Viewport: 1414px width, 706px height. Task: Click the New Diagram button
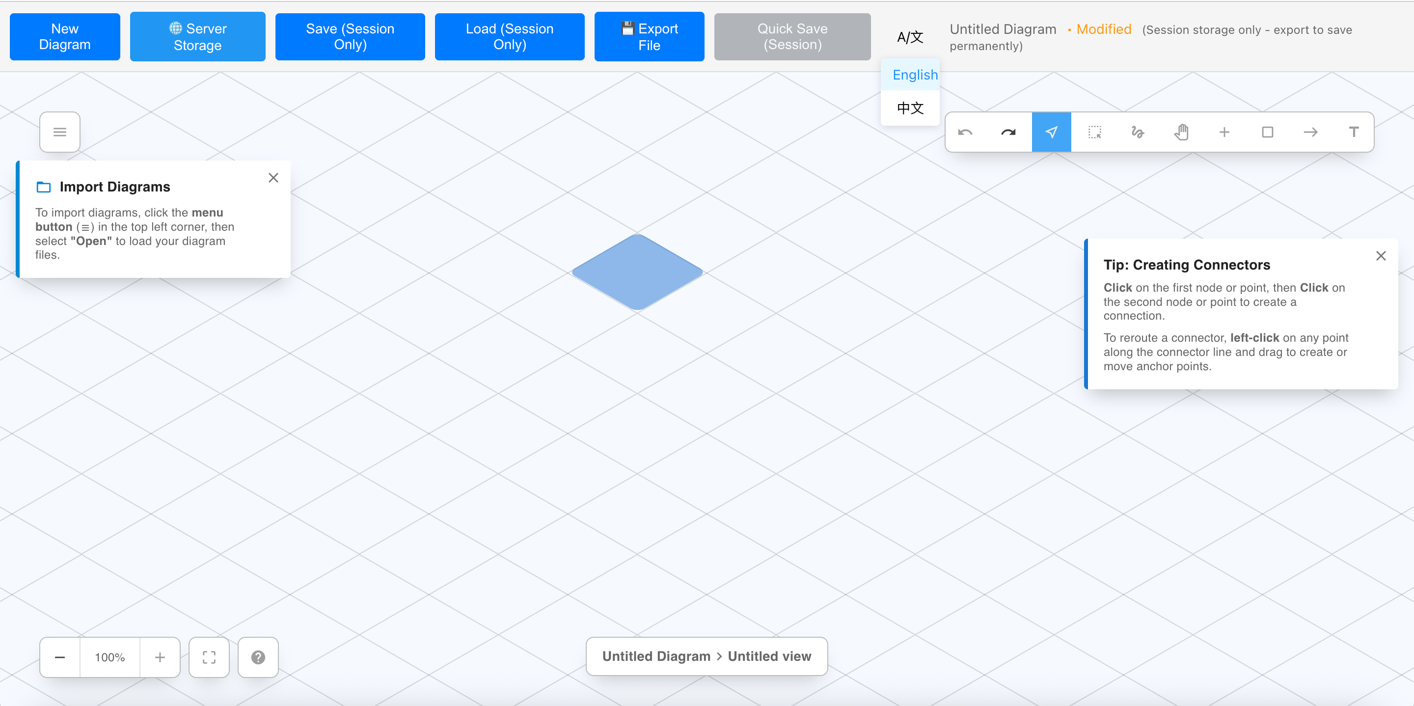65,37
